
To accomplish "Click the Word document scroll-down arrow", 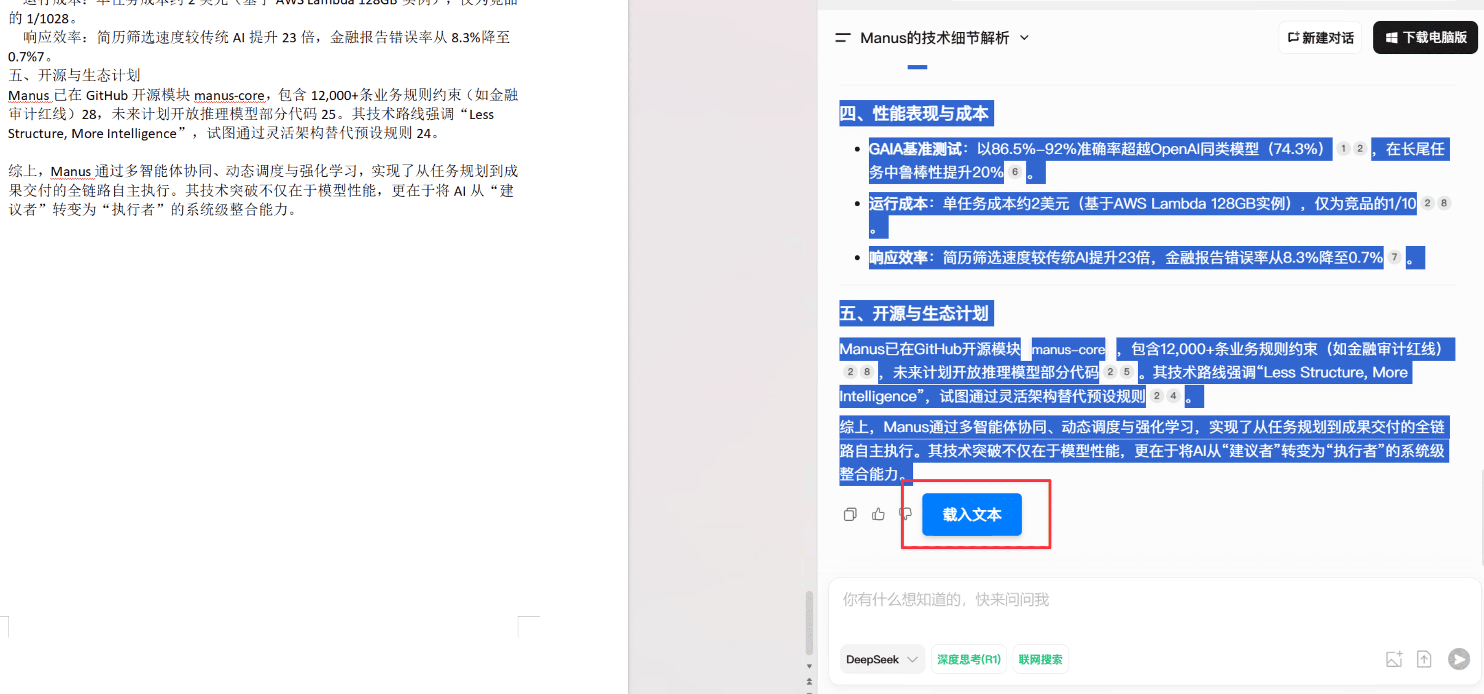I will click(809, 666).
